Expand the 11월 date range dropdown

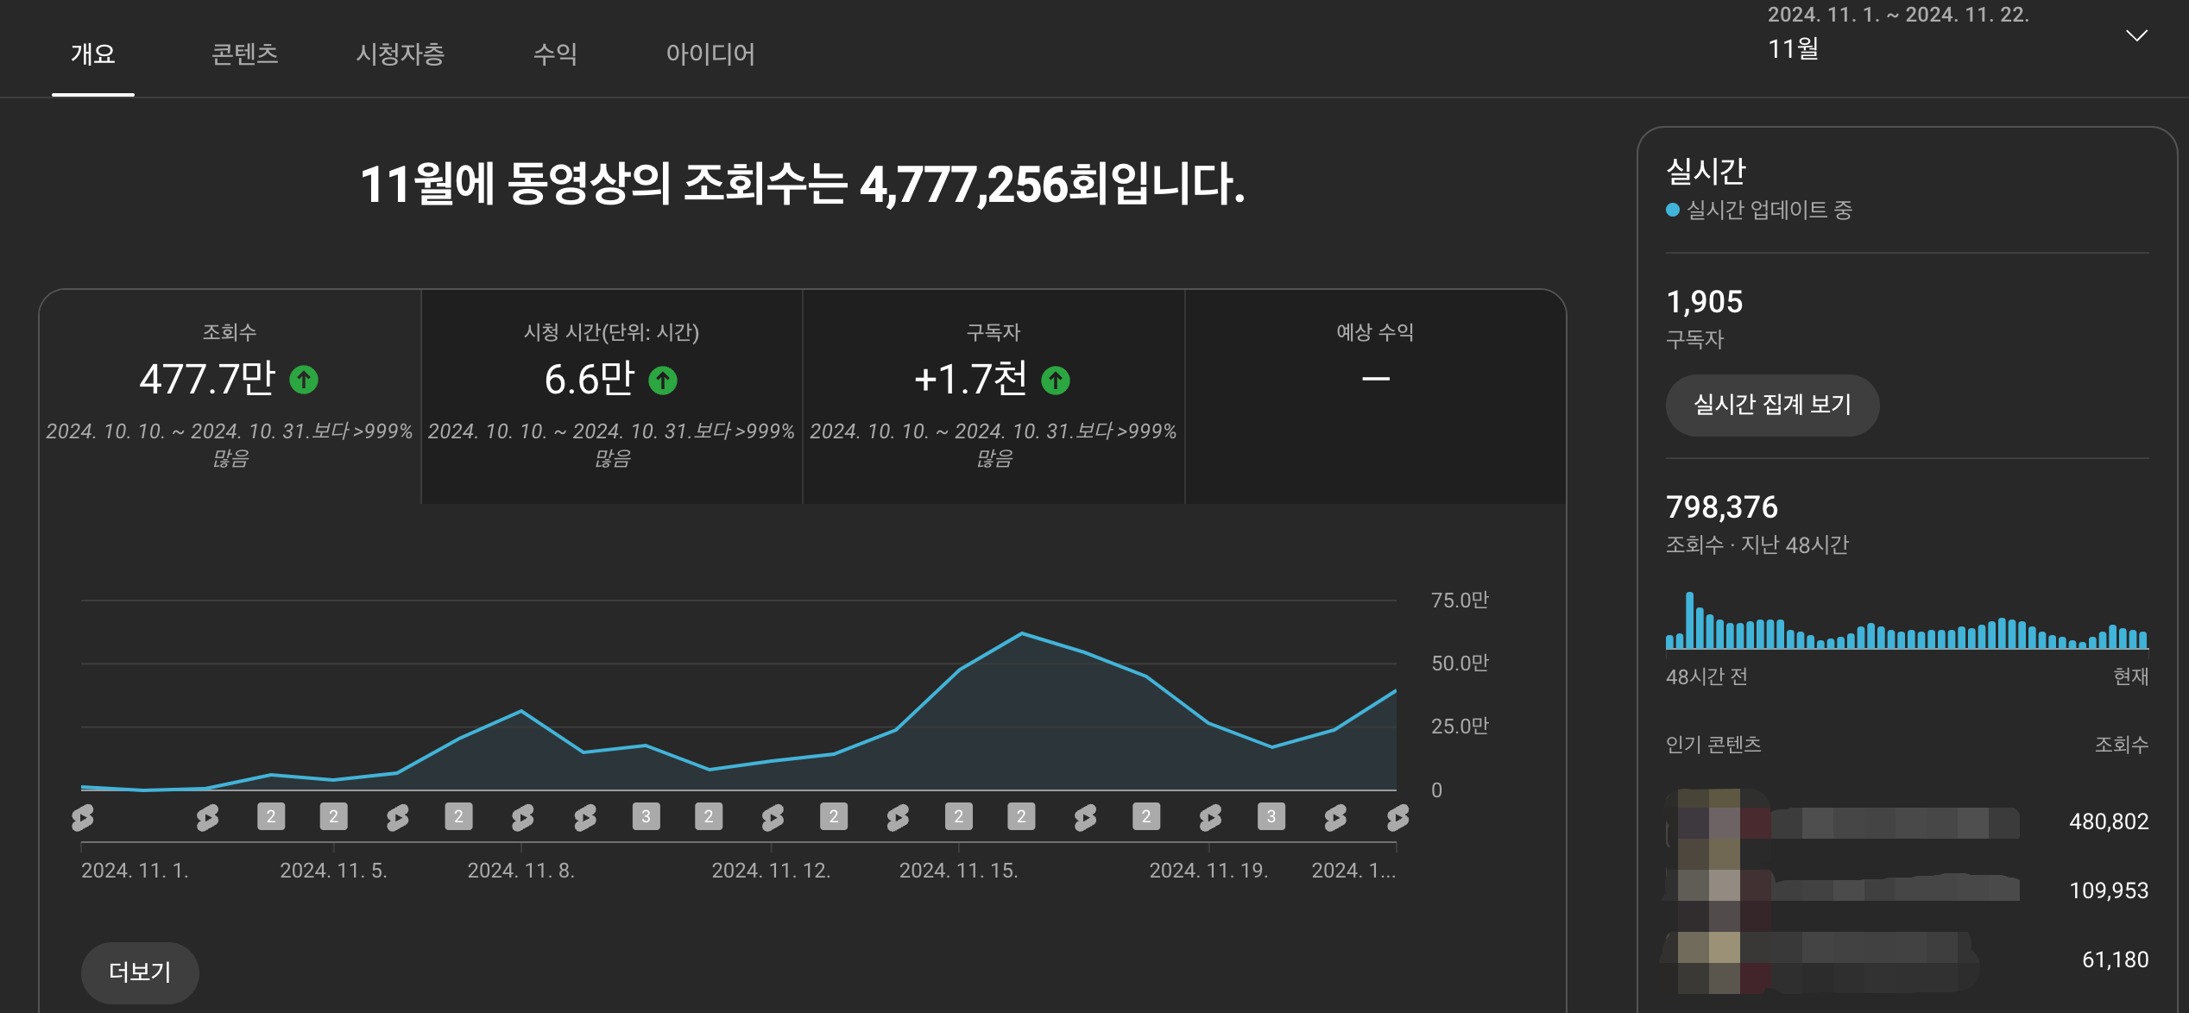pyautogui.click(x=1959, y=35)
